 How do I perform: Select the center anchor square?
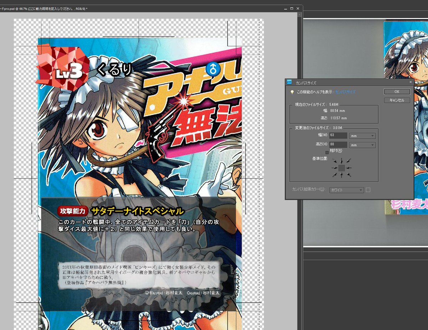tap(342, 168)
